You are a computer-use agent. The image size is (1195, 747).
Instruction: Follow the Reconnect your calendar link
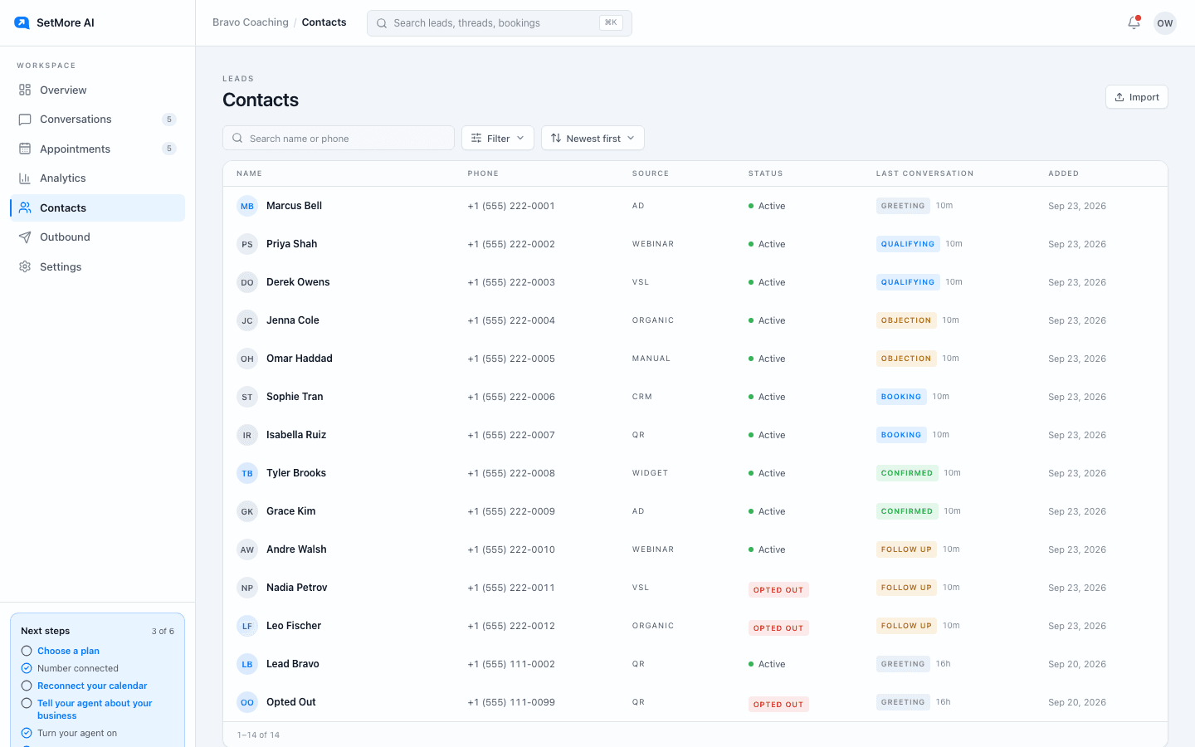(92, 686)
